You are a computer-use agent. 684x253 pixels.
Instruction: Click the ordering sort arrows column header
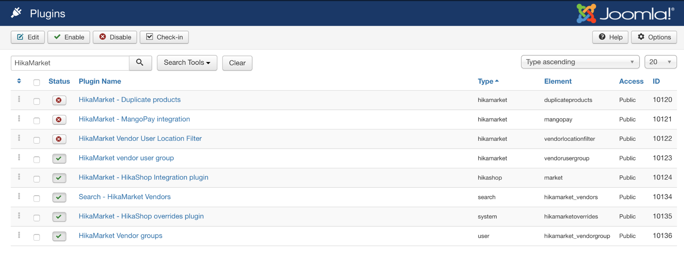point(19,81)
